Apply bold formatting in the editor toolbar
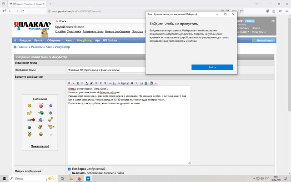This screenshot has height=182, width=291. point(69,83)
